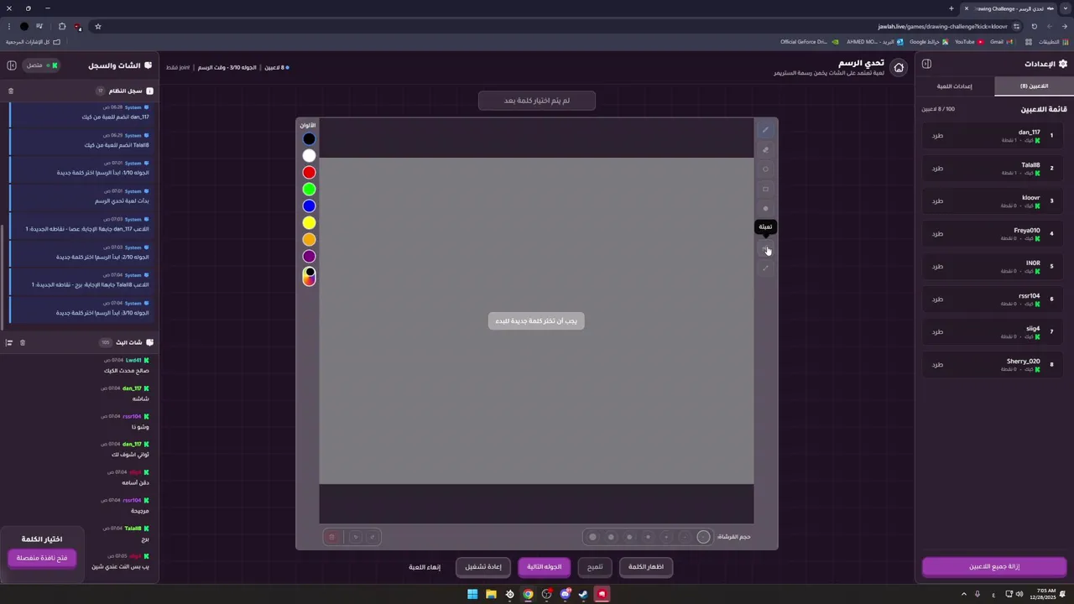Pick the orange color swatch
This screenshot has width=1074, height=604.
coord(310,240)
